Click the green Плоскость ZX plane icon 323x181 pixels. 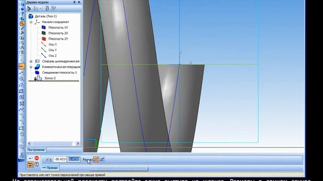[x=44, y=33]
